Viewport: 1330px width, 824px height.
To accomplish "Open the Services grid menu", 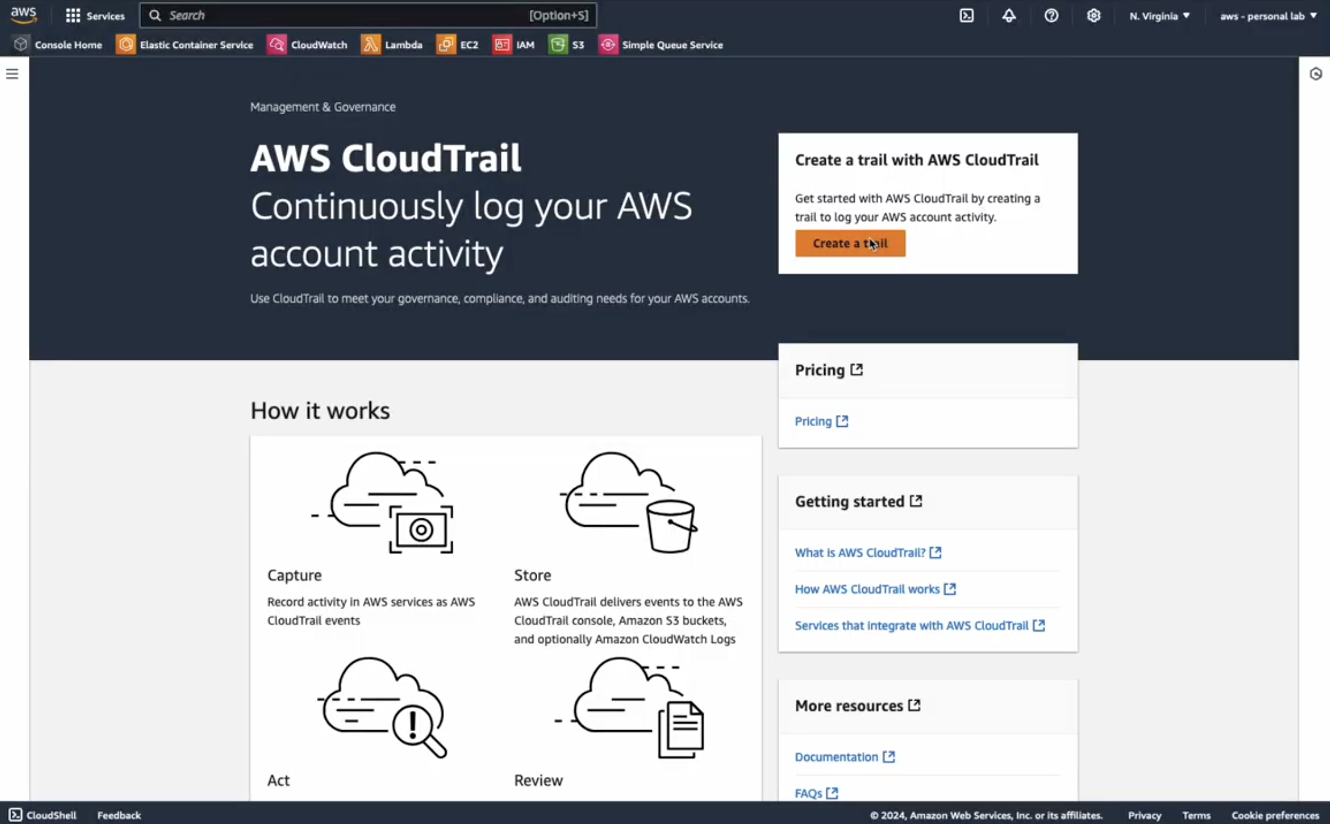I will pyautogui.click(x=95, y=15).
